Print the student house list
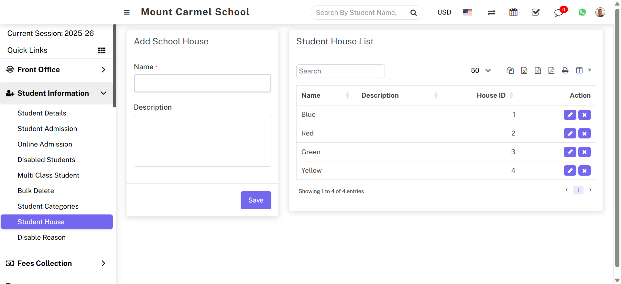 click(x=565, y=71)
